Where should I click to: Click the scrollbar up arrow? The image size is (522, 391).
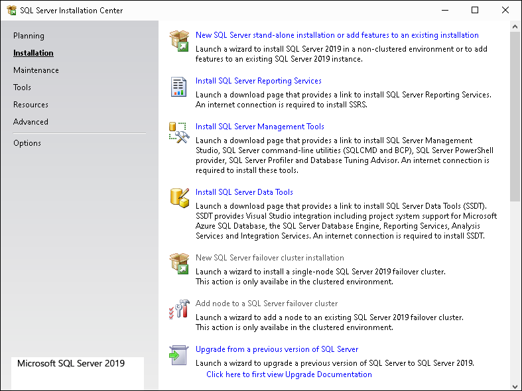coord(515,27)
